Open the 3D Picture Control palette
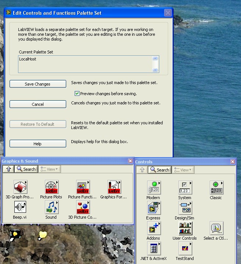This screenshot has width=241, height=264. click(x=83, y=207)
